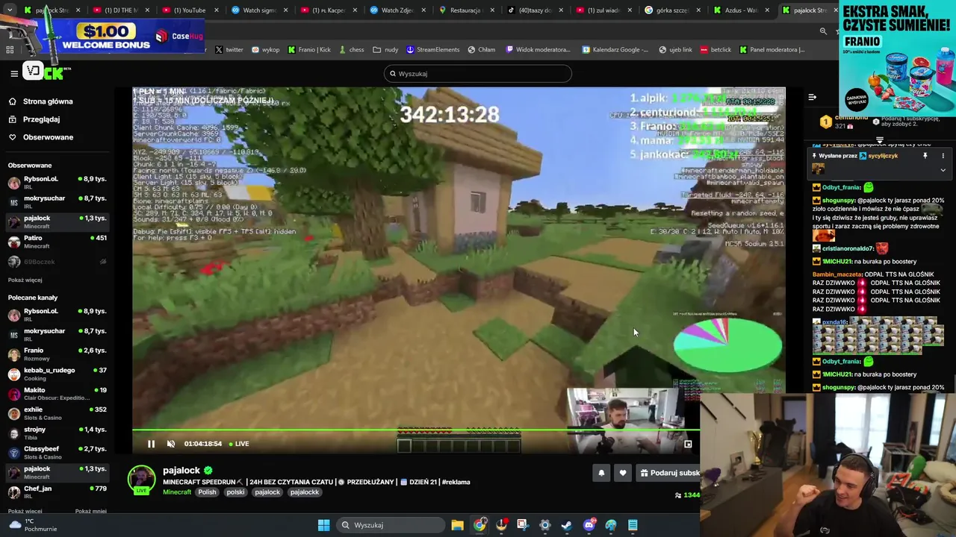Open Chef_jan IRL channel
This screenshot has height=537, width=956.
click(58, 492)
